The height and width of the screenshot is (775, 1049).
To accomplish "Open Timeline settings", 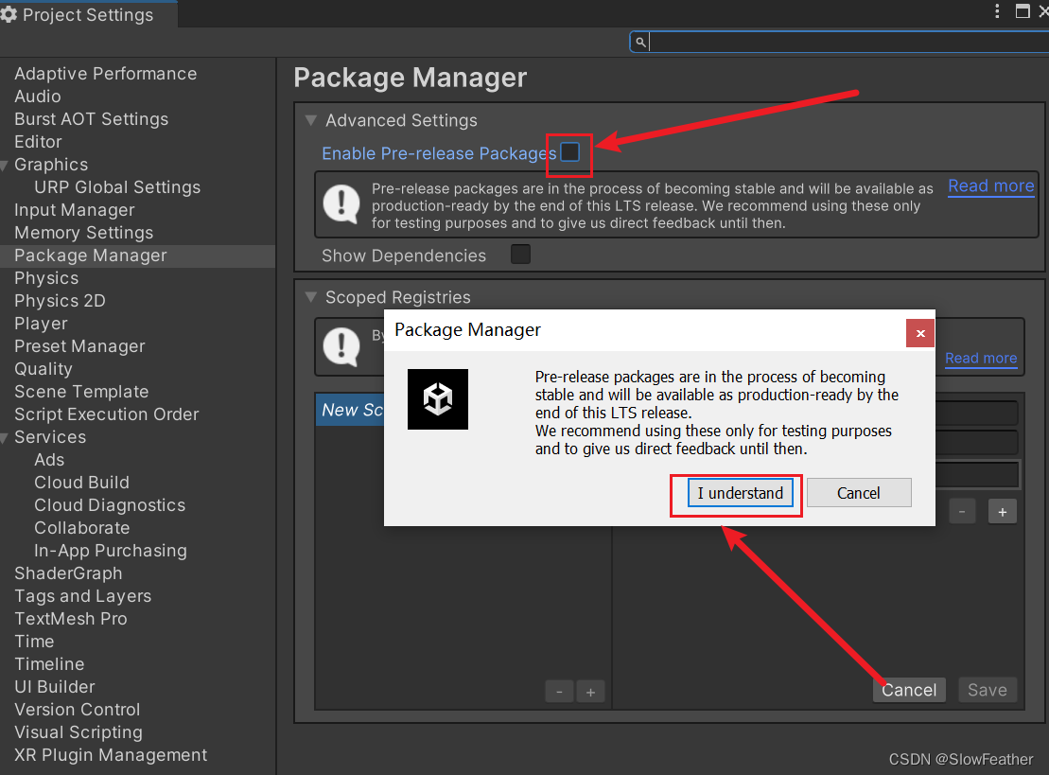I will (x=49, y=664).
